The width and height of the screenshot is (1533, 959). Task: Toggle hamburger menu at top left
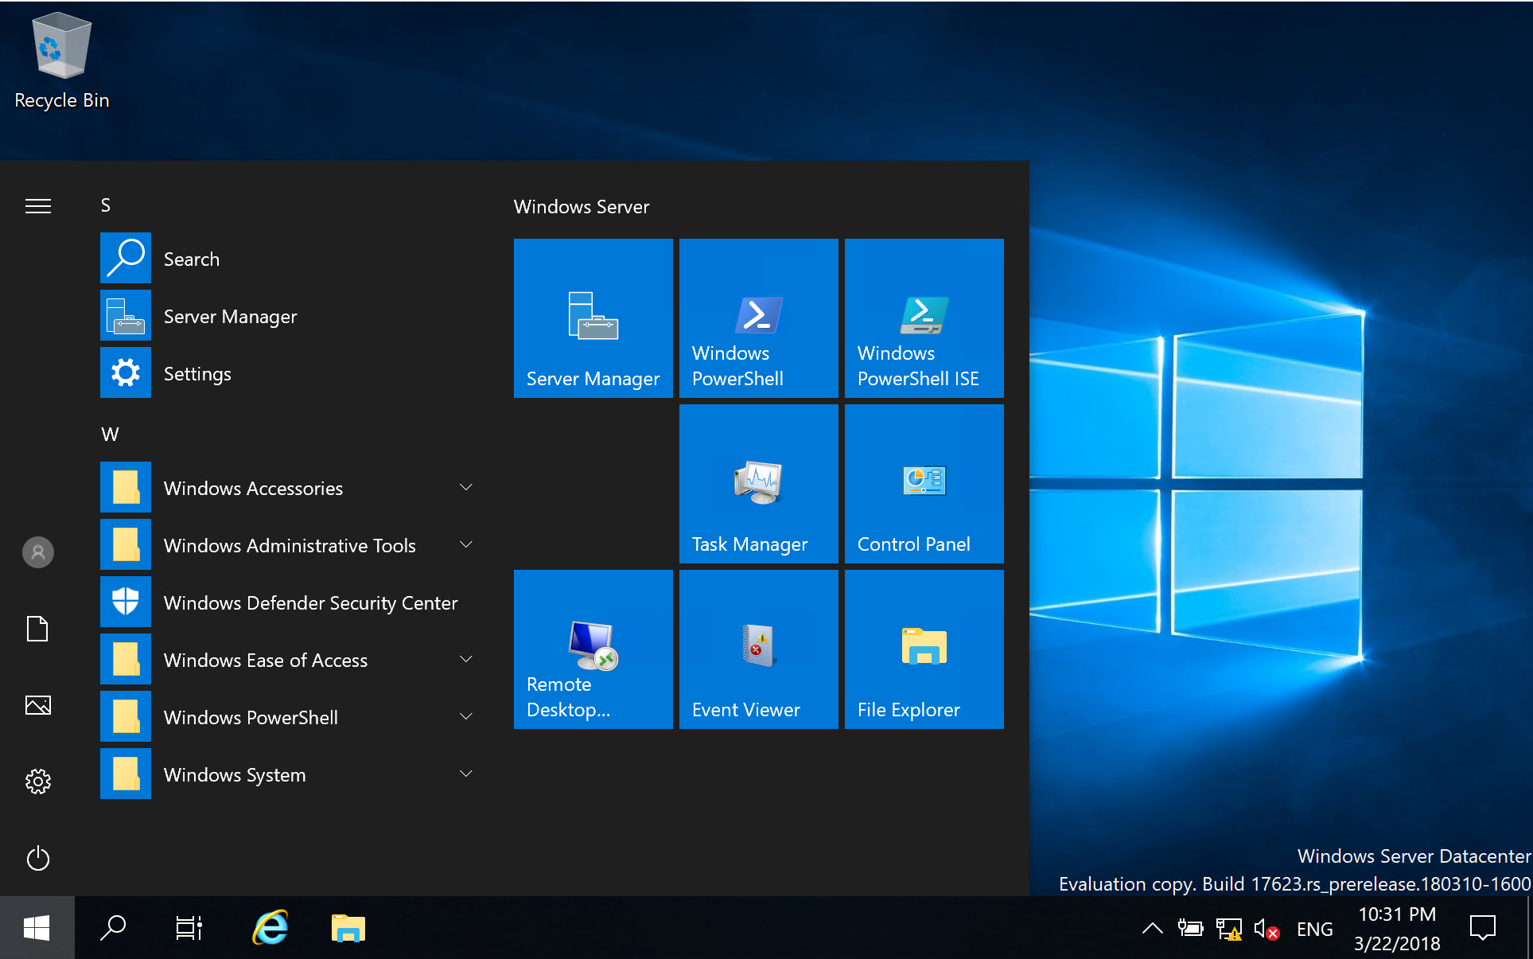[x=37, y=207]
